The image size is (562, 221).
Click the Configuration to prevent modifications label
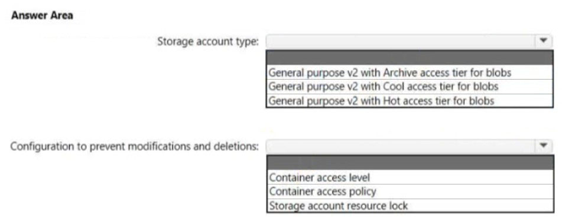click(x=134, y=147)
